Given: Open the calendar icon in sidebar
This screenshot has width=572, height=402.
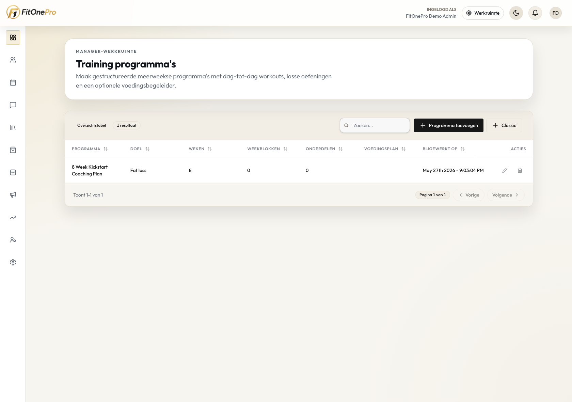Looking at the screenshot, I should pos(13,82).
